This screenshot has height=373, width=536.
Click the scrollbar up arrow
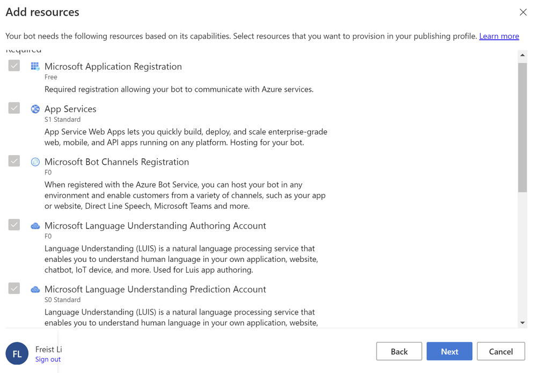click(x=523, y=55)
